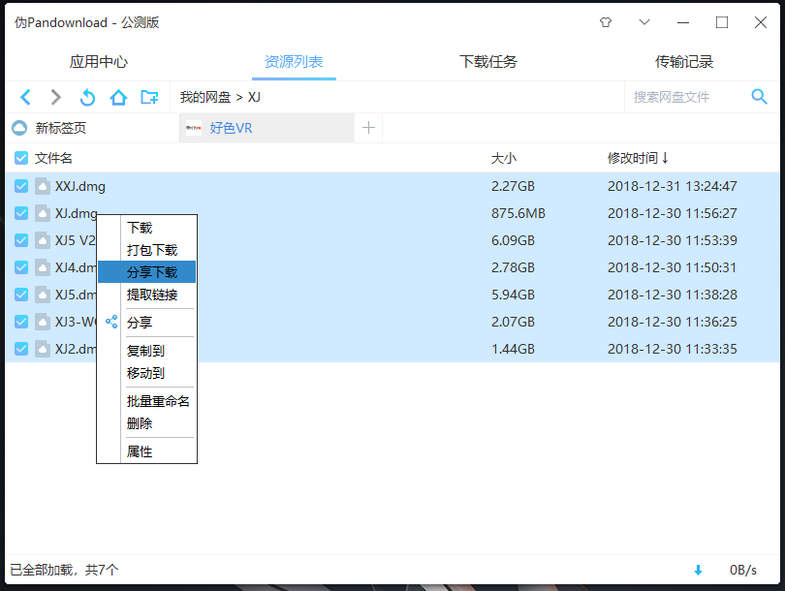The image size is (785, 591).
Task: Click the download speed arrow icon
Action: tap(698, 570)
